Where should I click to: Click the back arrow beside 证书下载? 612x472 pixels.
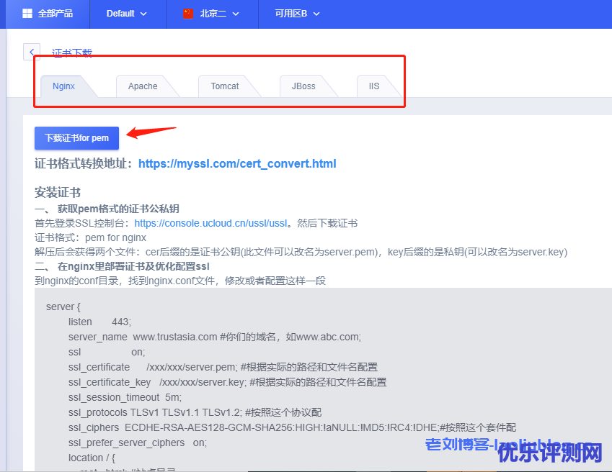(x=32, y=52)
